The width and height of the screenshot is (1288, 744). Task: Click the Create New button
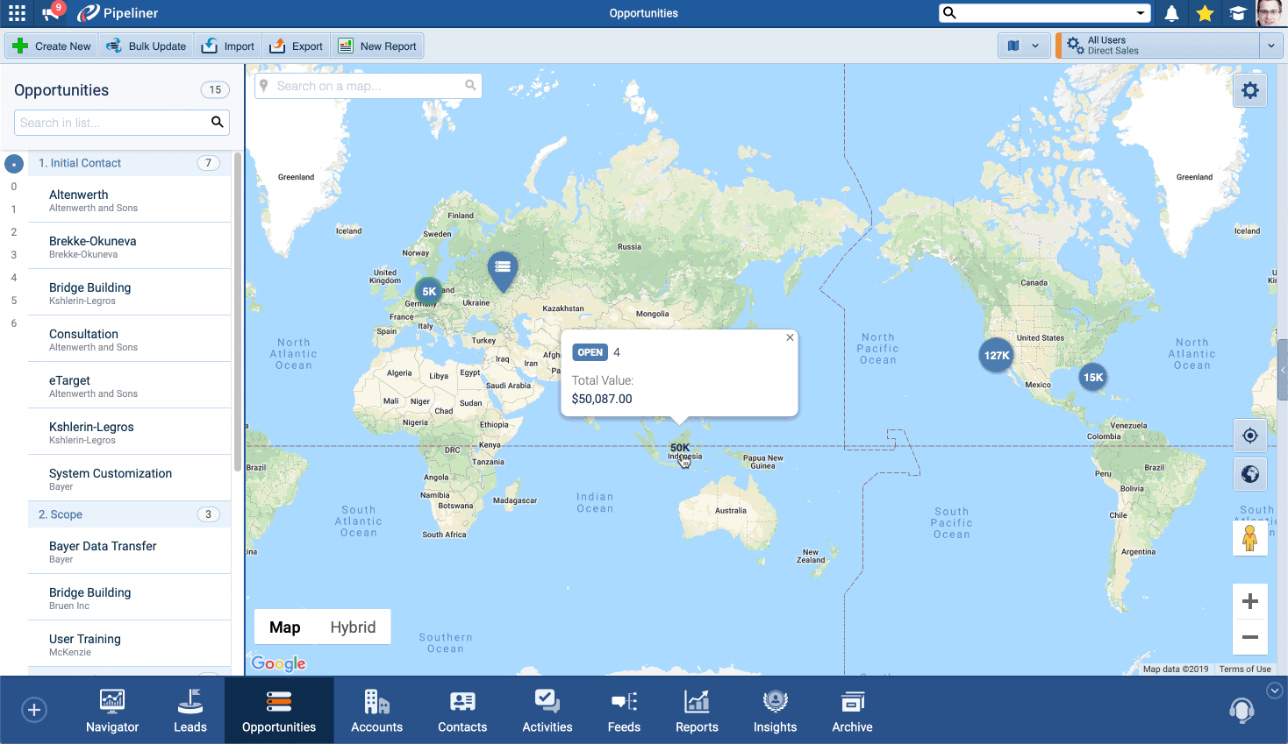point(51,45)
